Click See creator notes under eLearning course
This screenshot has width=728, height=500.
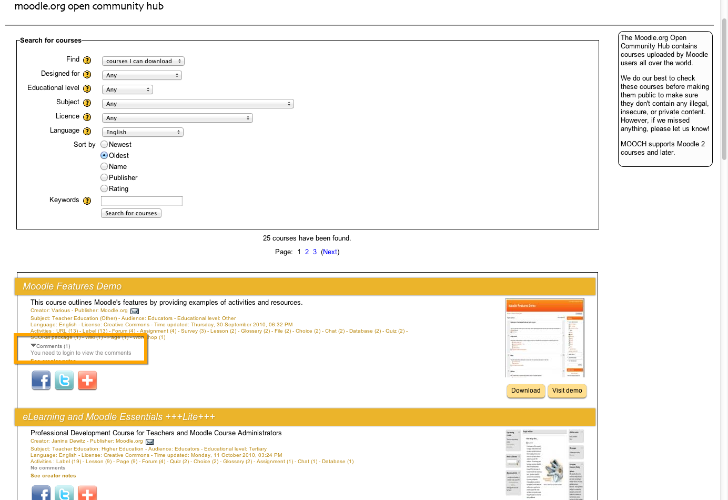point(53,476)
